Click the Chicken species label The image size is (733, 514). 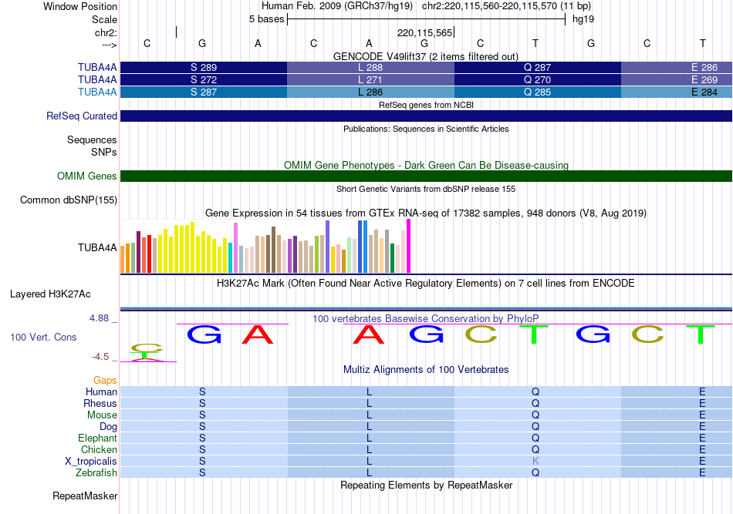click(x=99, y=449)
